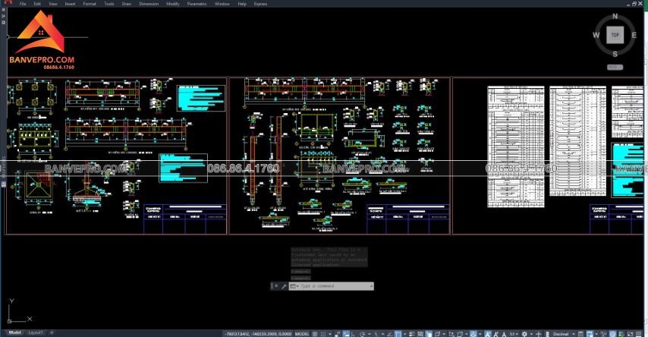Open the polar tracking angle dropdown arrow
Viewport: 648px width, 337px height.
[369, 333]
